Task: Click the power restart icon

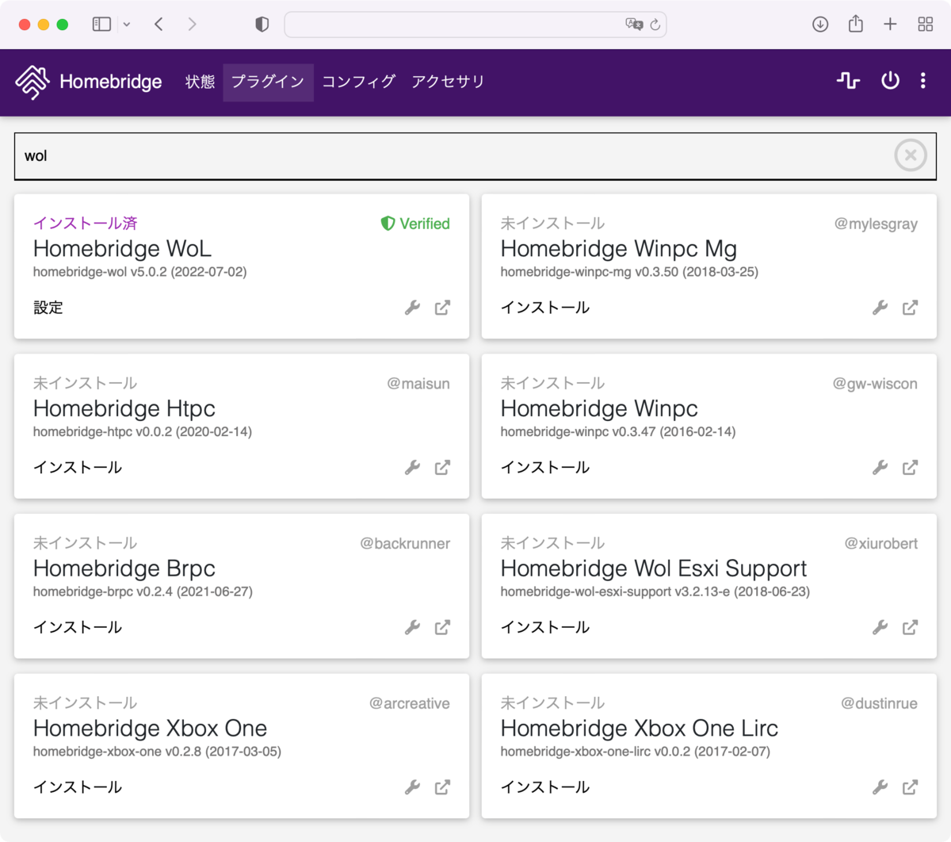Action: 890,81
